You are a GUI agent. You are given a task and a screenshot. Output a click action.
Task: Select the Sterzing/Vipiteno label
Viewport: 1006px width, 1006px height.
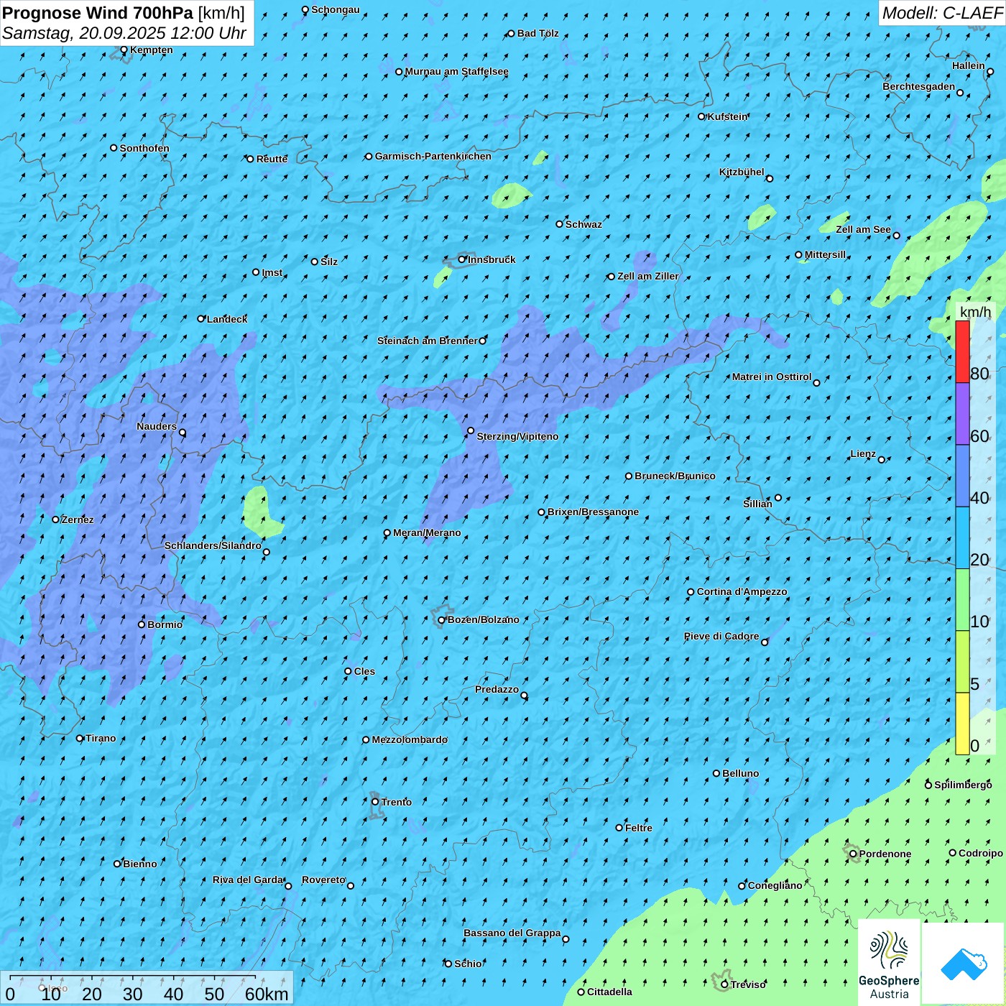point(517,436)
